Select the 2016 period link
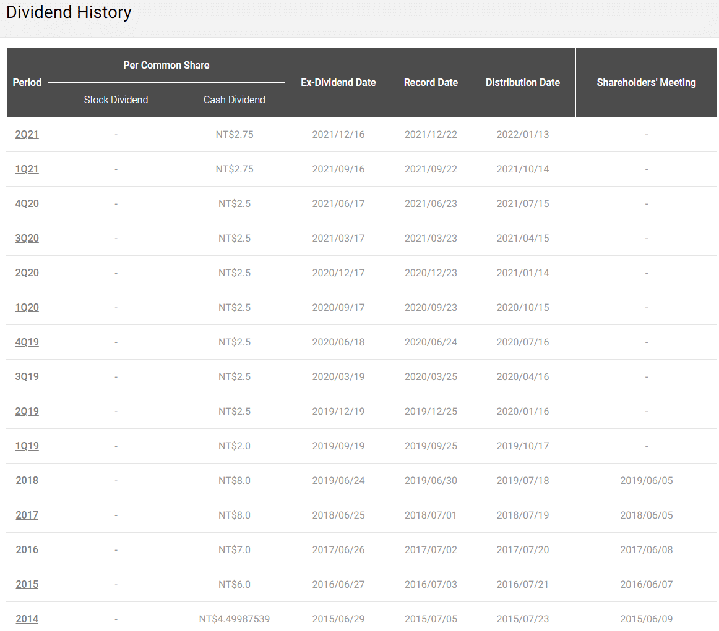The width and height of the screenshot is (719, 631). pyautogui.click(x=27, y=549)
